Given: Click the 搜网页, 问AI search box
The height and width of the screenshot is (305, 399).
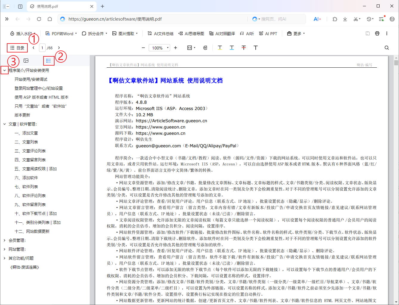Looking at the screenshot, I should point(274,19).
